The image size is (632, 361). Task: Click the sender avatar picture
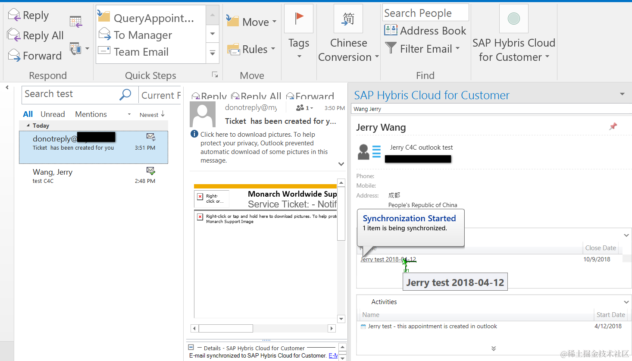(x=203, y=114)
